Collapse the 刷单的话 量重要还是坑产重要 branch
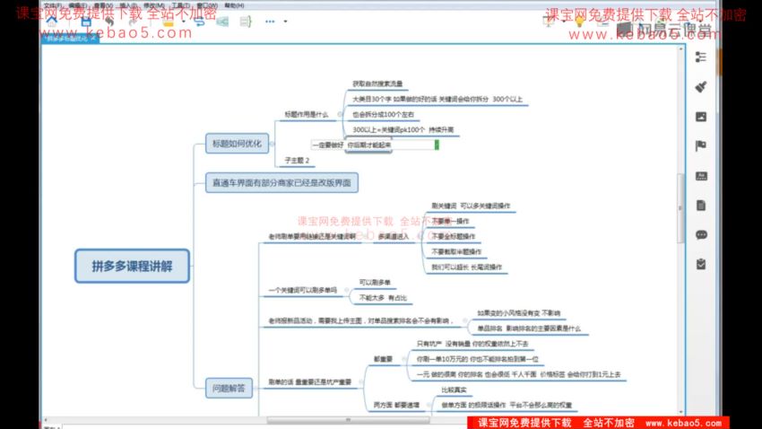Viewport: 762px width, 429px height. click(360, 382)
